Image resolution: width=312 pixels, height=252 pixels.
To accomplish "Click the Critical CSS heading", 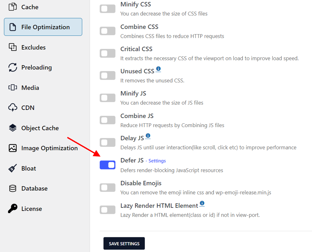I will (136, 49).
